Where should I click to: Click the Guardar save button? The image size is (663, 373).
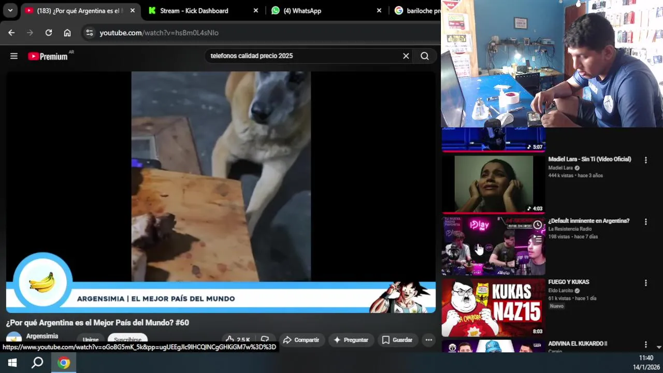point(397,340)
